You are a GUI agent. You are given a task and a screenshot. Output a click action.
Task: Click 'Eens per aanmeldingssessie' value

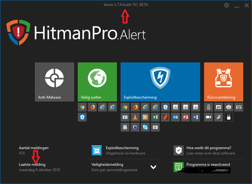click(x=114, y=170)
